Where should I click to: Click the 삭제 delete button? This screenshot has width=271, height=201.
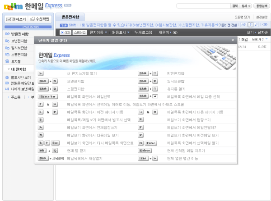65,32
